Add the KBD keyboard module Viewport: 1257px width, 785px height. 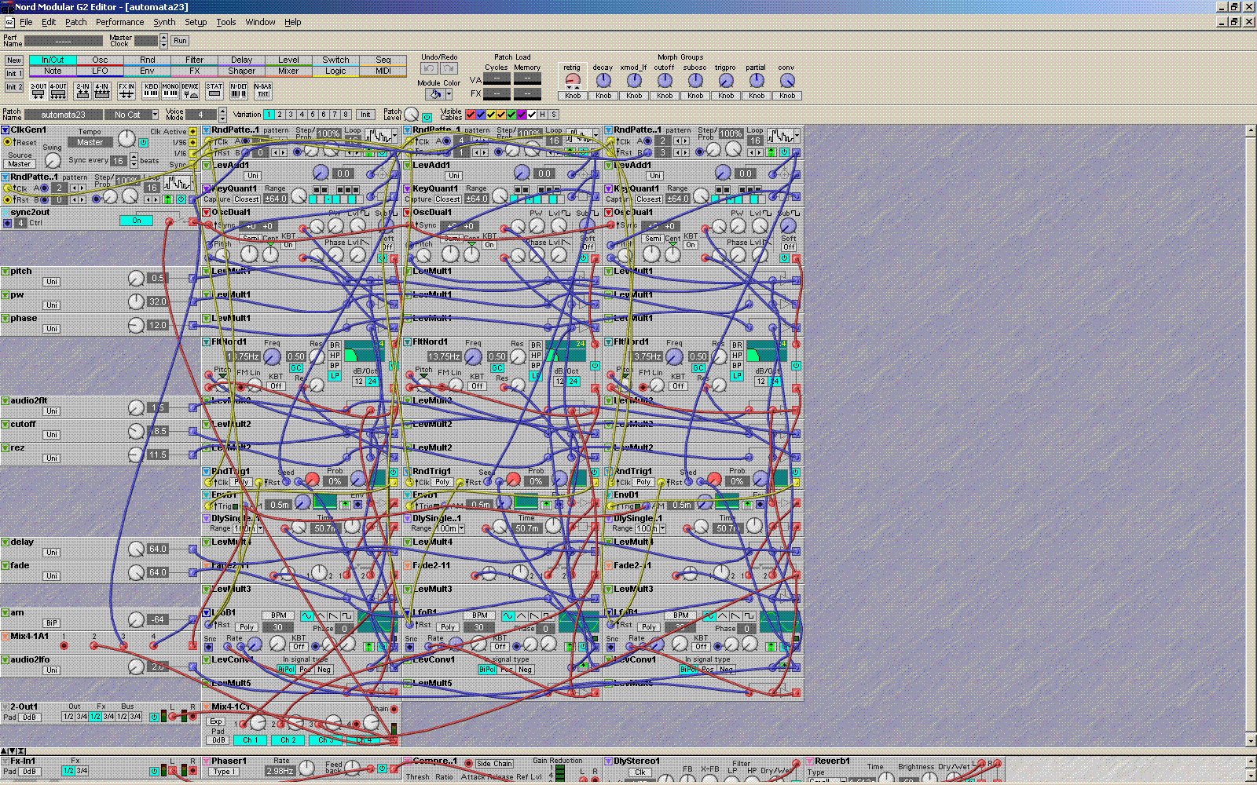[151, 91]
